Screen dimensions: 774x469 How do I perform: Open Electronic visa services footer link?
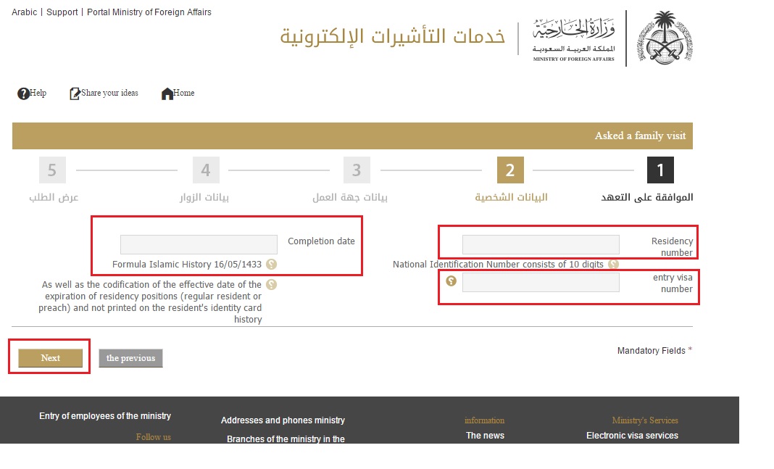coord(632,436)
